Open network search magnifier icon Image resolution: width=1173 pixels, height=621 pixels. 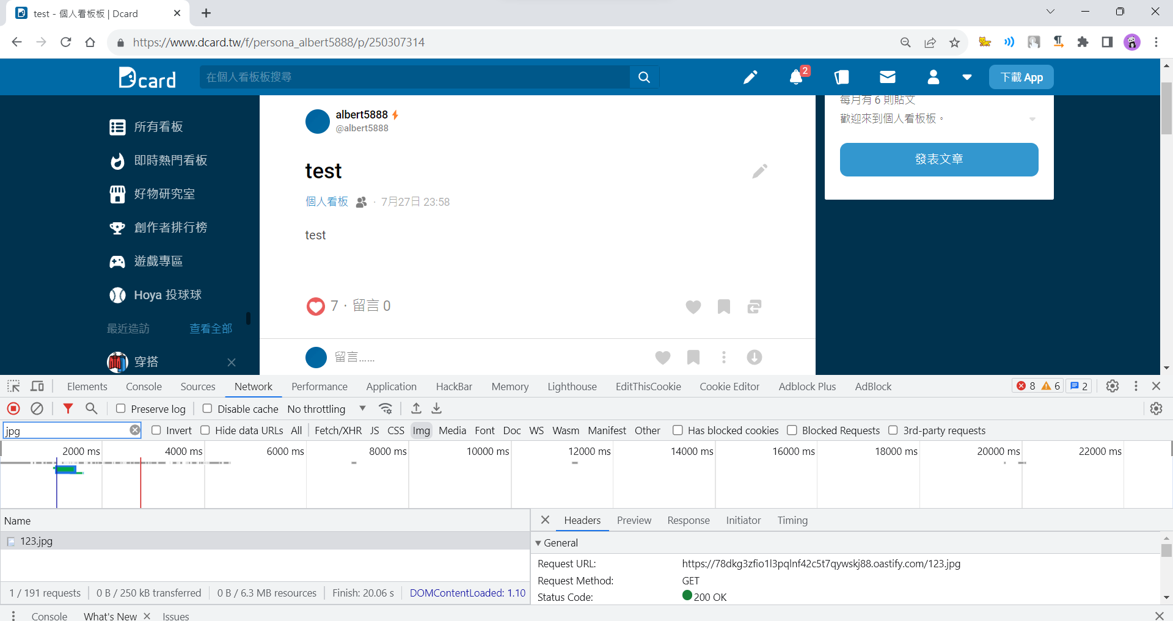pyautogui.click(x=92, y=409)
